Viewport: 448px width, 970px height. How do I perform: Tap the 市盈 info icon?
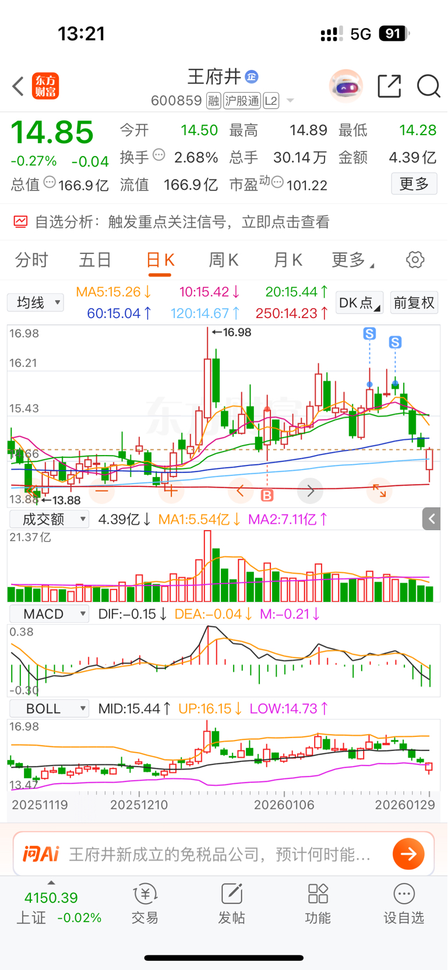(278, 182)
